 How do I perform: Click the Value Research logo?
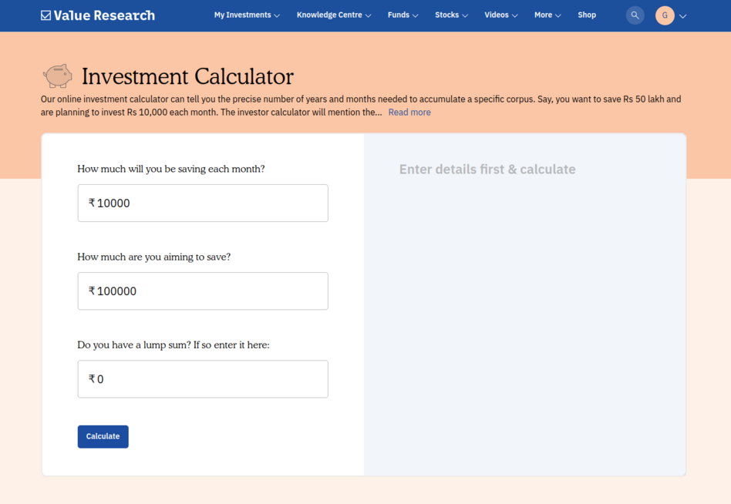[97, 15]
